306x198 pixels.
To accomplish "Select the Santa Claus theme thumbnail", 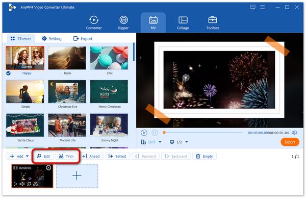I will [x=25, y=125].
